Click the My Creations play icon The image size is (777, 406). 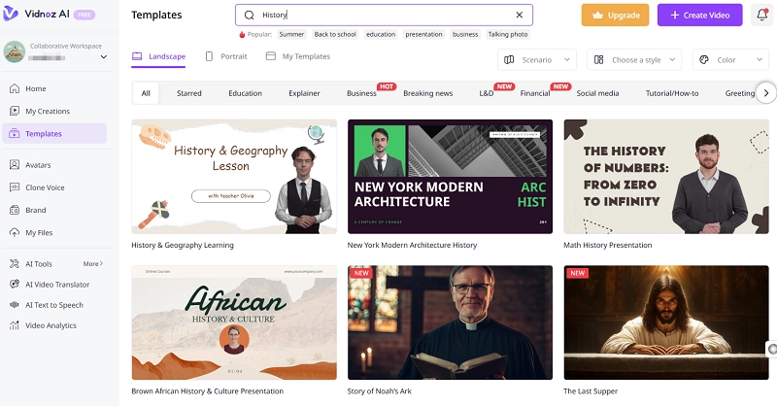tap(15, 111)
